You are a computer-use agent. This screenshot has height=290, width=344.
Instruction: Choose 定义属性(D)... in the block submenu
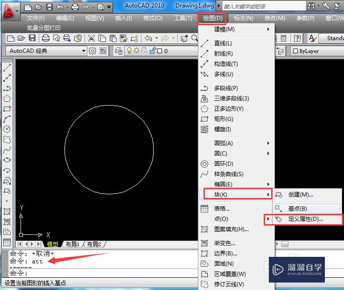307,219
